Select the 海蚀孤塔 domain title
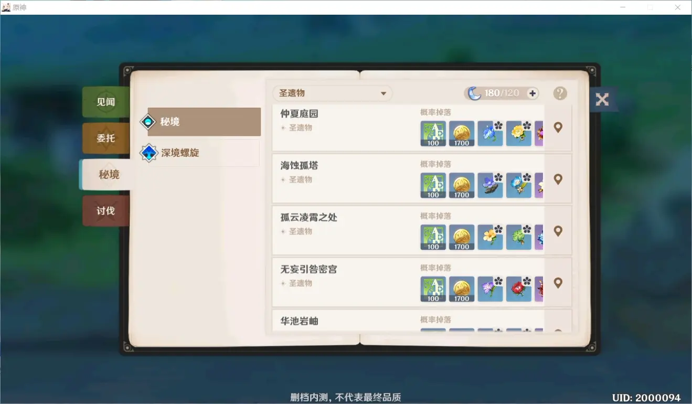This screenshot has width=692, height=404. (300, 166)
